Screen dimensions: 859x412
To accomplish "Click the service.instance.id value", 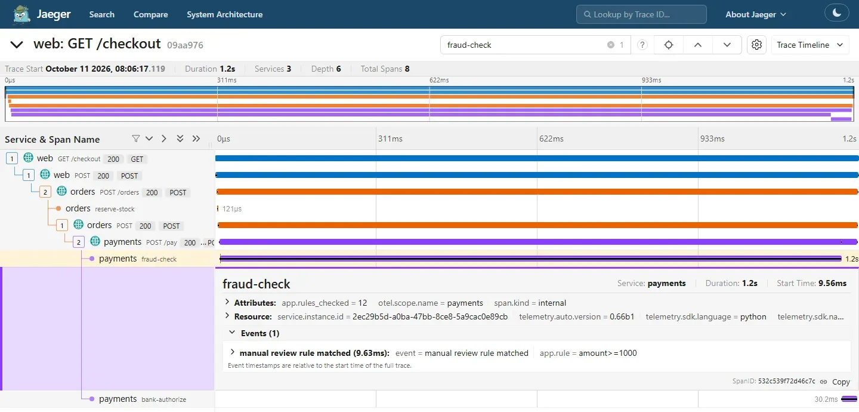I will tap(430, 316).
